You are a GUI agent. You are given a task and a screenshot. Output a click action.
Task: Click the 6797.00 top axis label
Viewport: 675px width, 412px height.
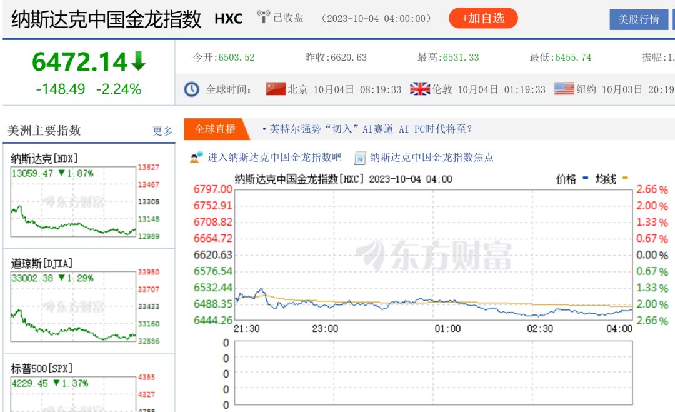212,189
